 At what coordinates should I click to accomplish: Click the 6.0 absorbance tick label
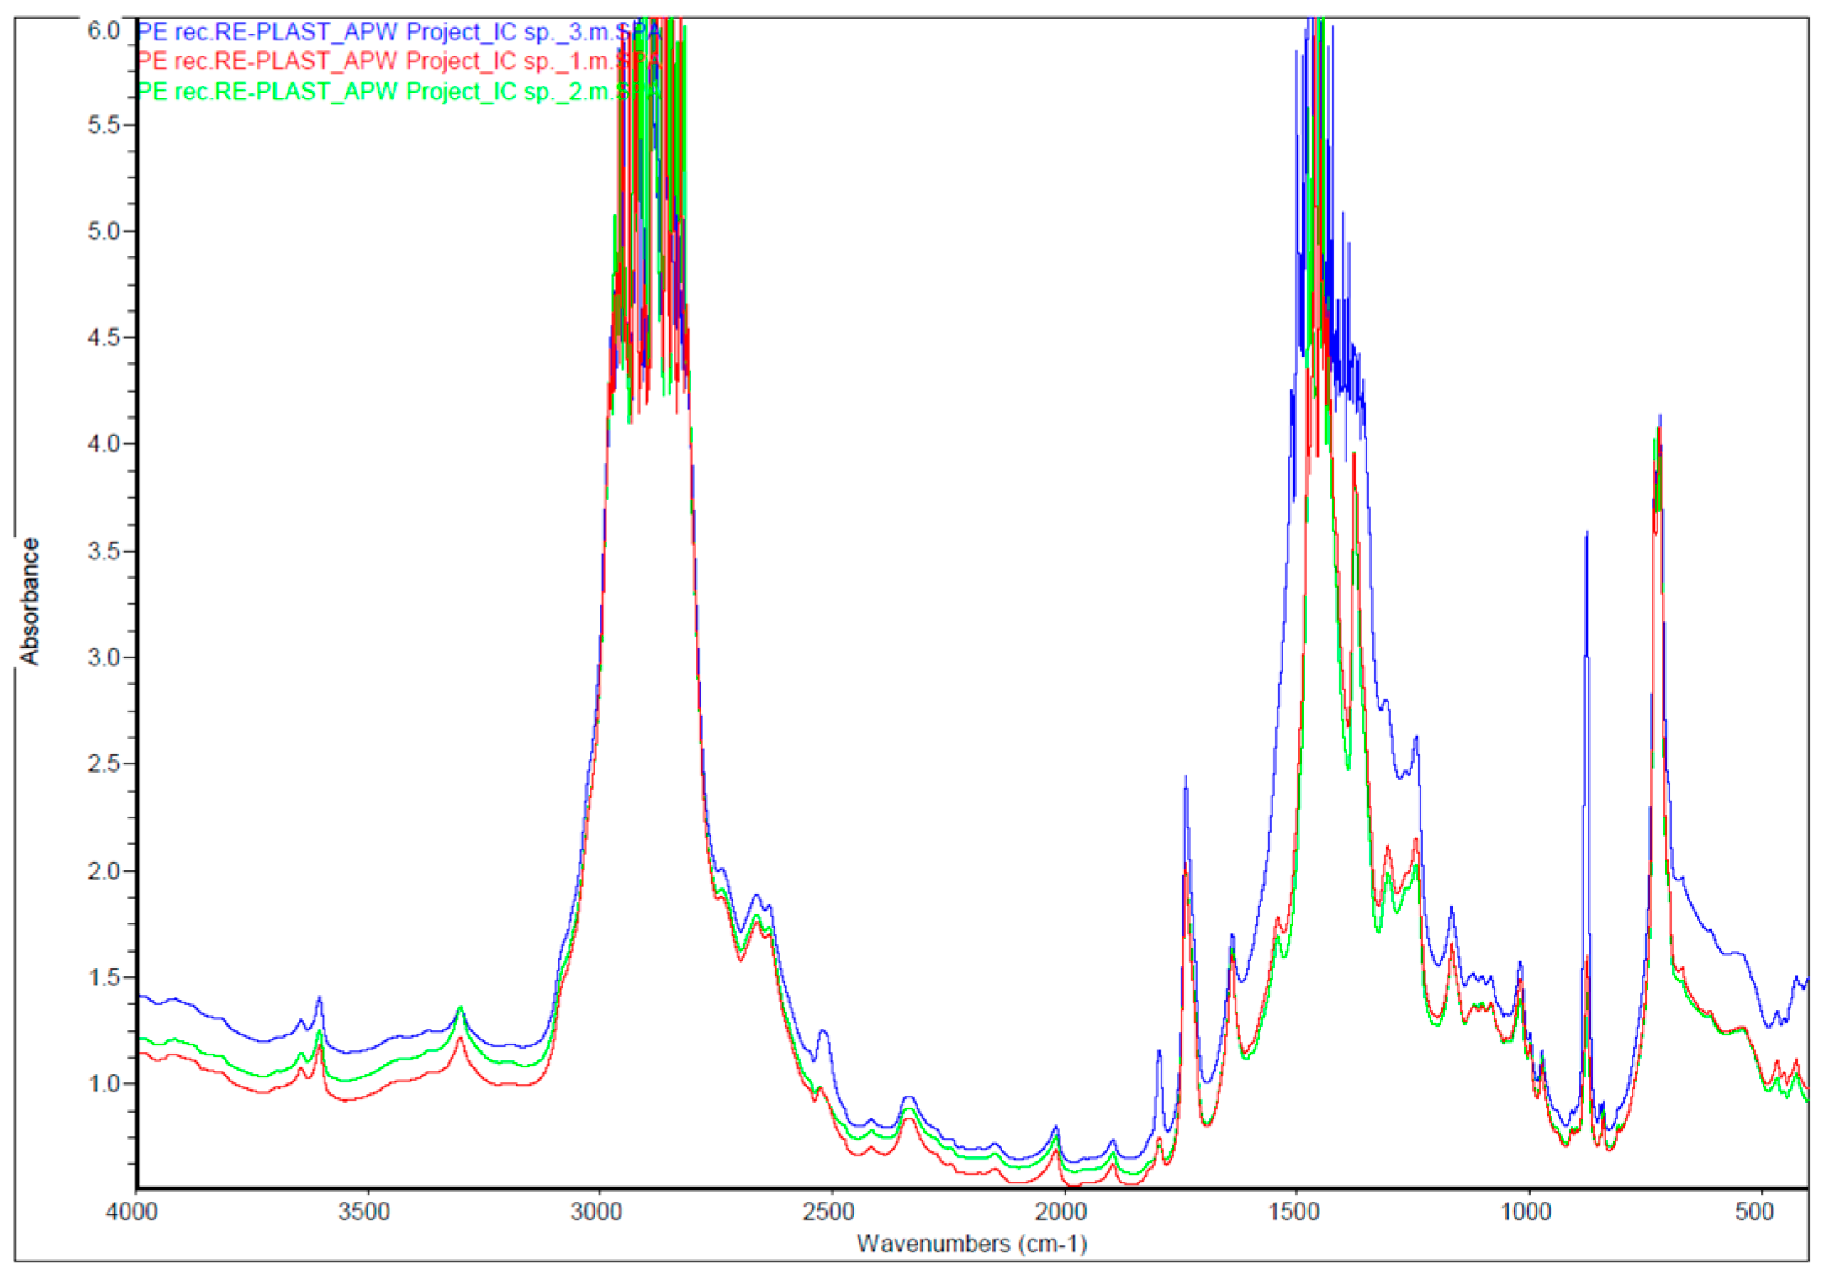point(103,31)
